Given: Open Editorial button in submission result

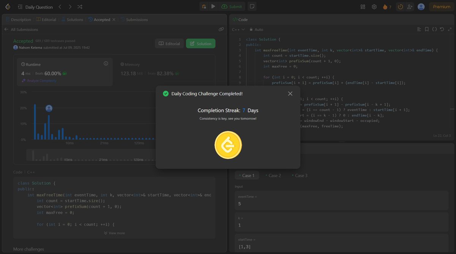Looking at the screenshot, I should click(169, 44).
